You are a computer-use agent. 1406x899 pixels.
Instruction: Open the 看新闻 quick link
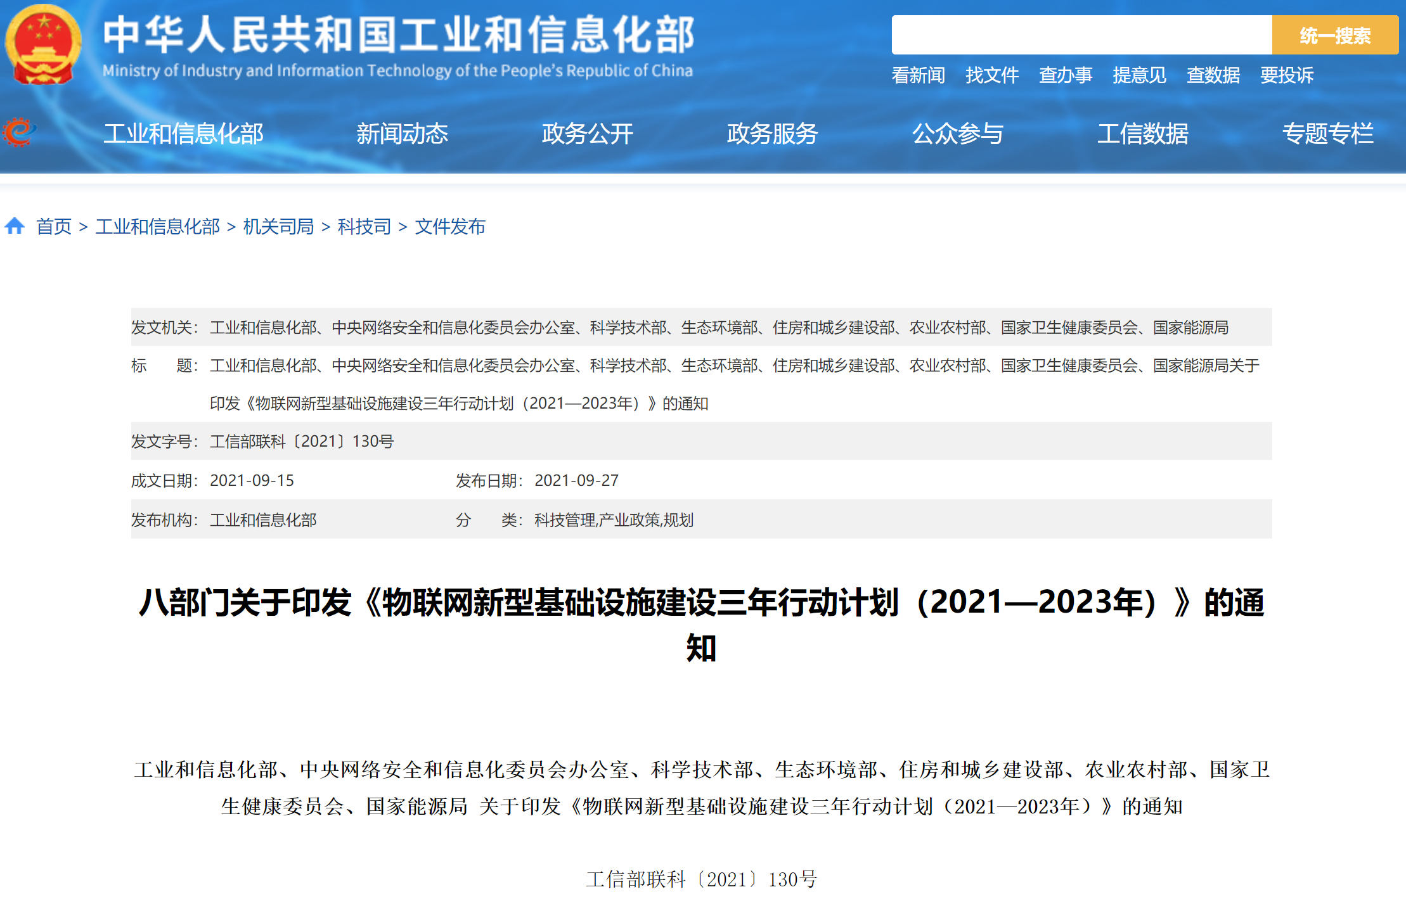pos(918,75)
